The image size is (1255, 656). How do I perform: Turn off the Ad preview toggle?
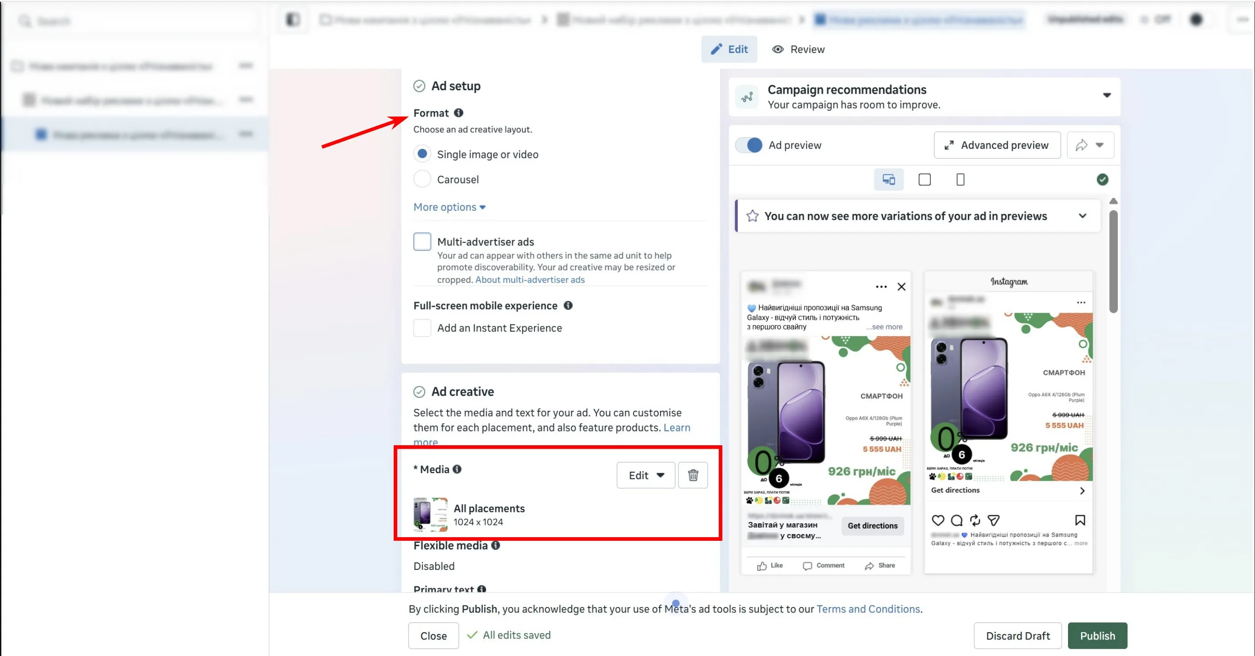tap(749, 145)
